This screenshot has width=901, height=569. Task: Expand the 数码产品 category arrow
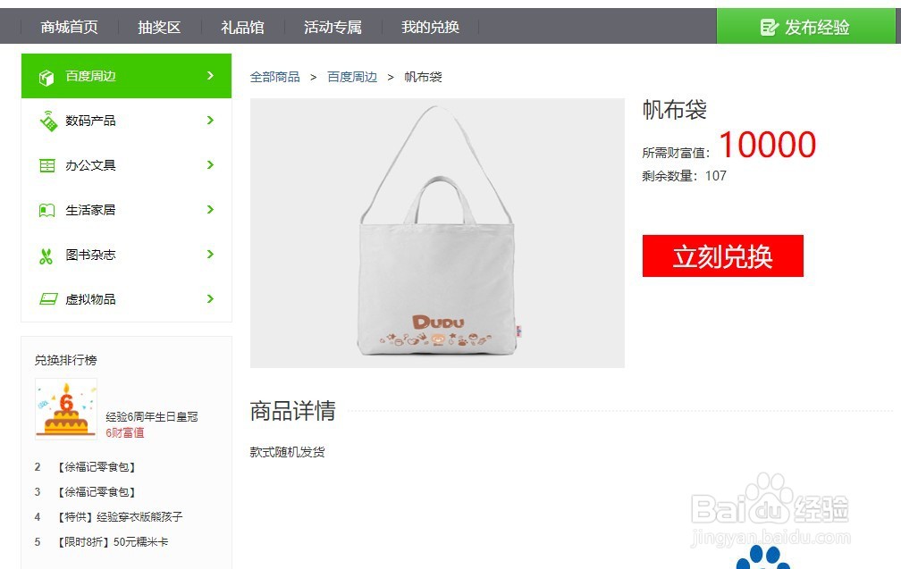tap(210, 120)
